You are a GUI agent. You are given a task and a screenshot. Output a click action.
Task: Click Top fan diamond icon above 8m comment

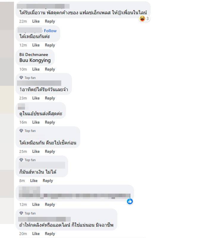21,160
